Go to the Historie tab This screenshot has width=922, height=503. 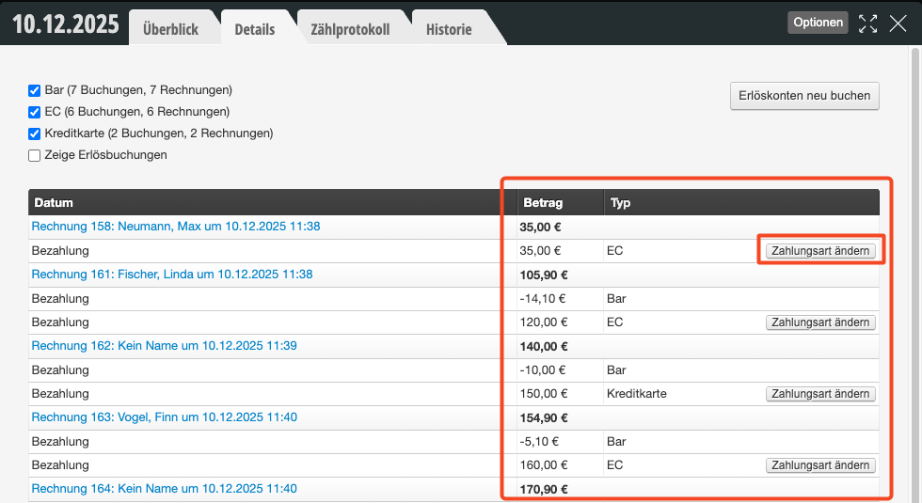pyautogui.click(x=449, y=29)
